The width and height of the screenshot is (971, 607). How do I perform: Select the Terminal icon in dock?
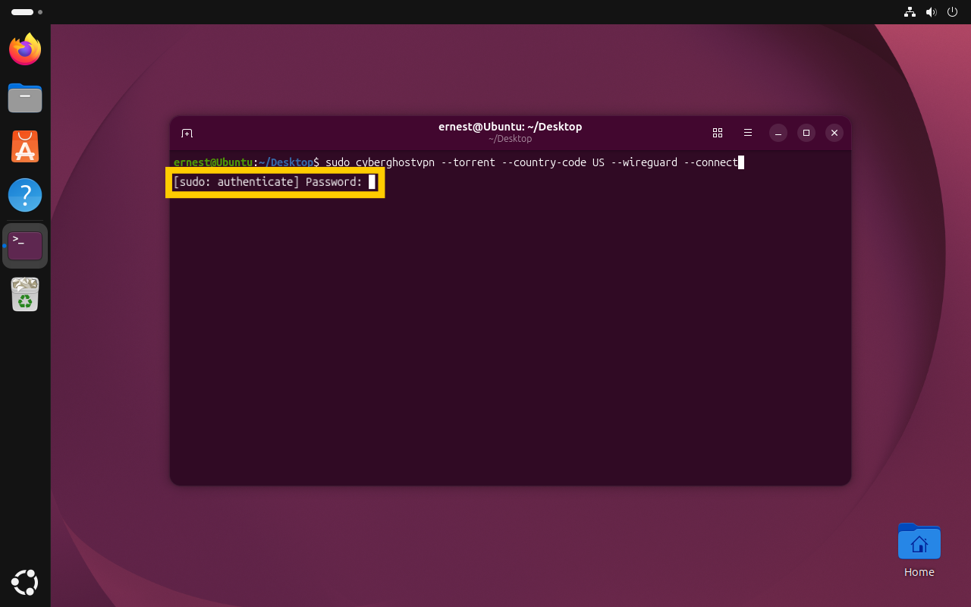(x=25, y=245)
